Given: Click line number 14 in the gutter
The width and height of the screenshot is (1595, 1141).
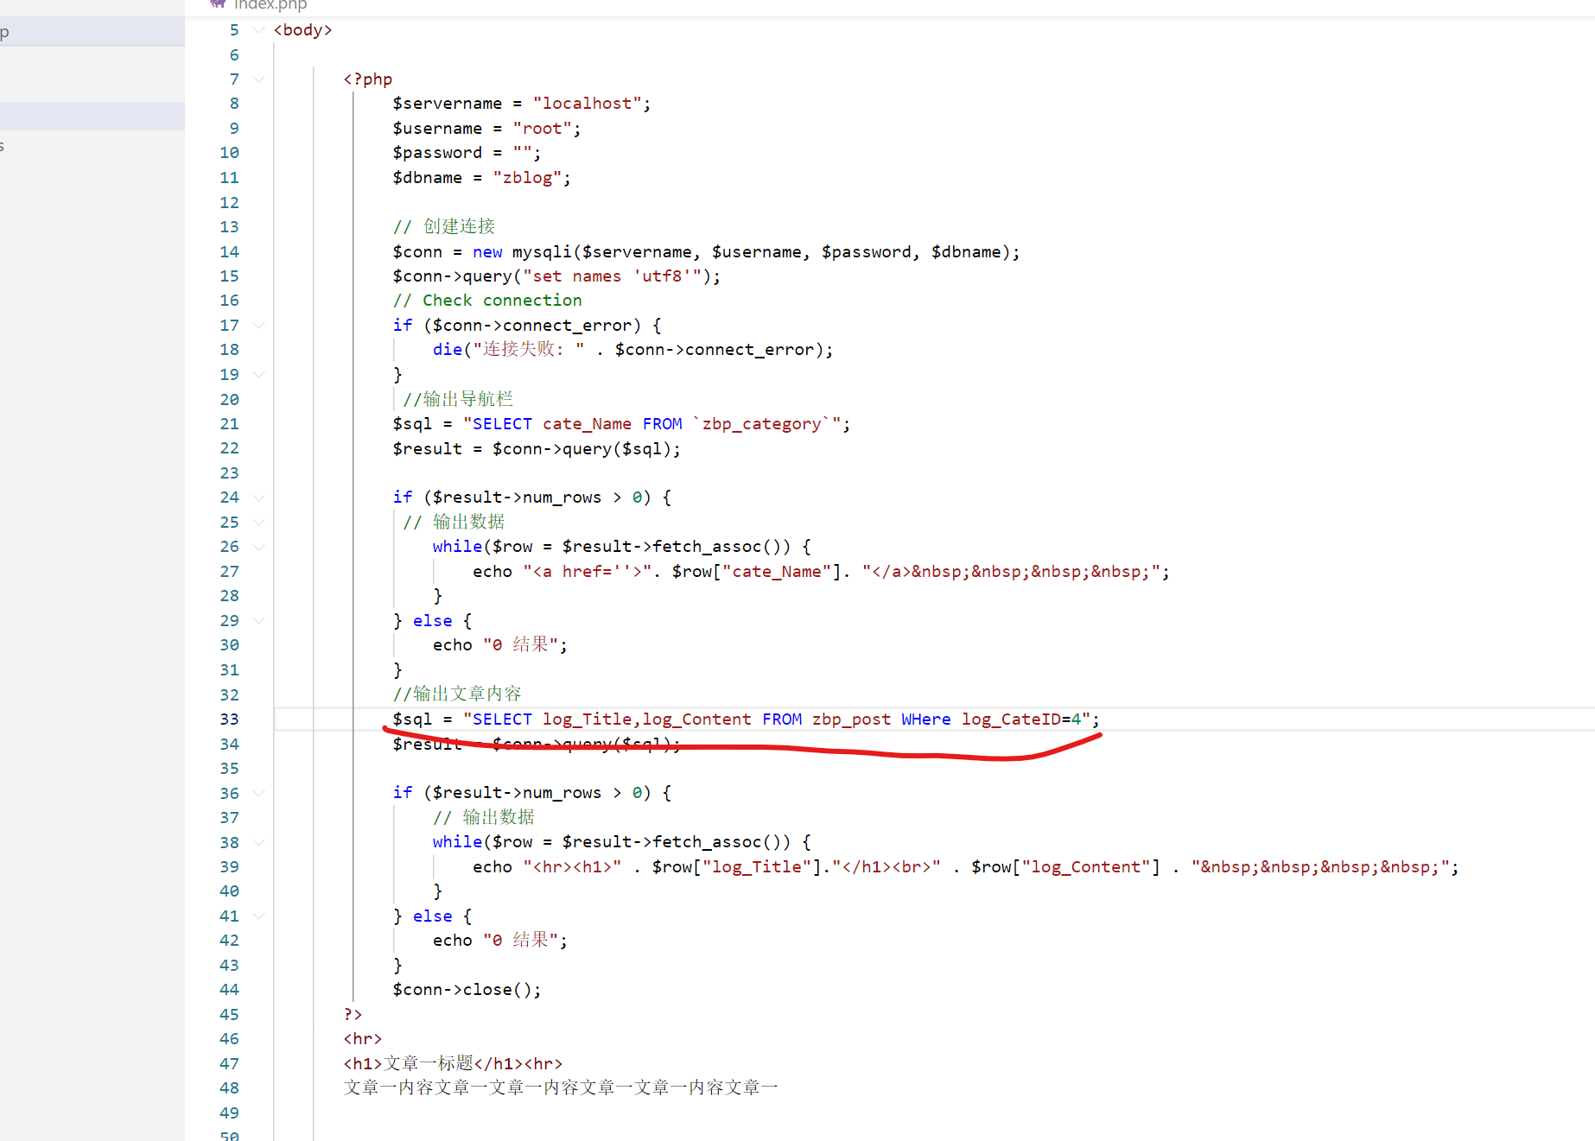Looking at the screenshot, I should click(x=229, y=252).
